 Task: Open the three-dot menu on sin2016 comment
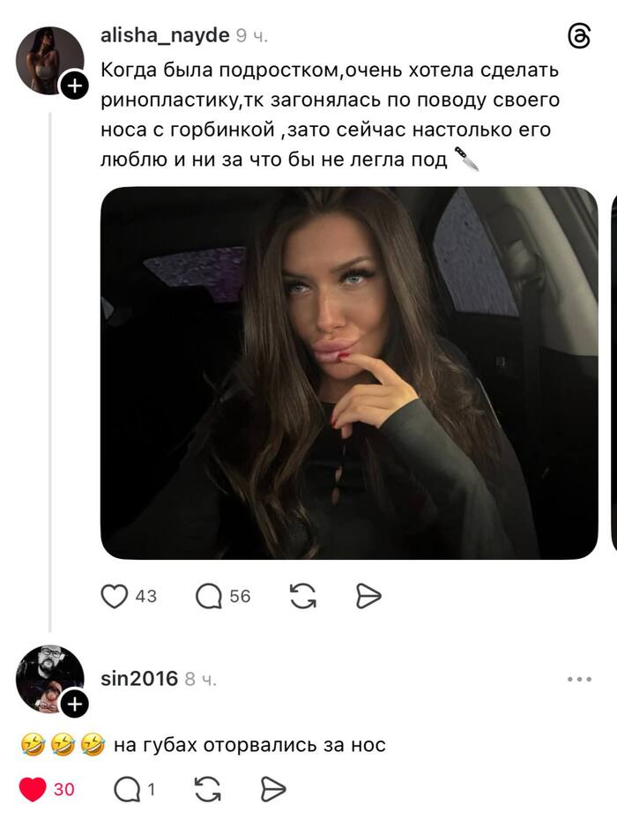[x=579, y=679]
